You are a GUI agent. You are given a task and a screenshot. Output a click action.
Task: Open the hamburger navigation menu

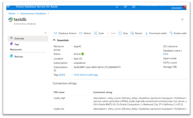click(x=8, y=7)
